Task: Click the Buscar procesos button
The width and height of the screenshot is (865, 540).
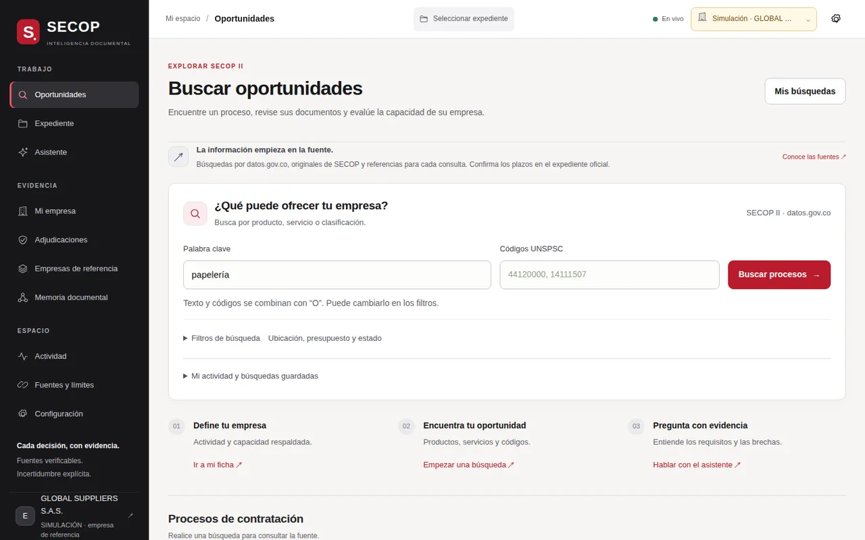Action: point(779,275)
